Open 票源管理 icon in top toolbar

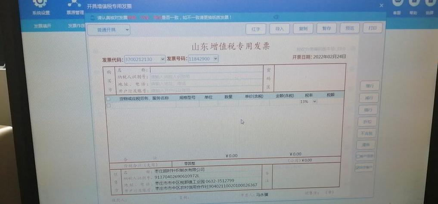75,3
